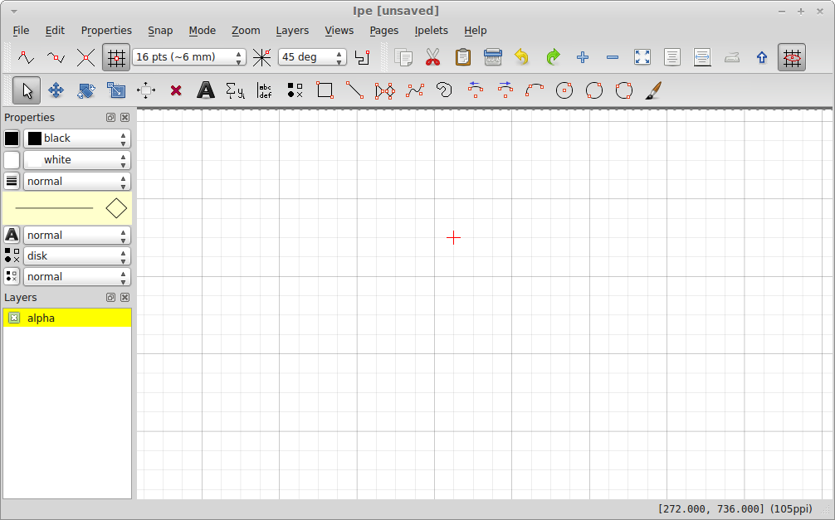The image size is (835, 520).
Task: Toggle snap to grid
Action: (116, 56)
